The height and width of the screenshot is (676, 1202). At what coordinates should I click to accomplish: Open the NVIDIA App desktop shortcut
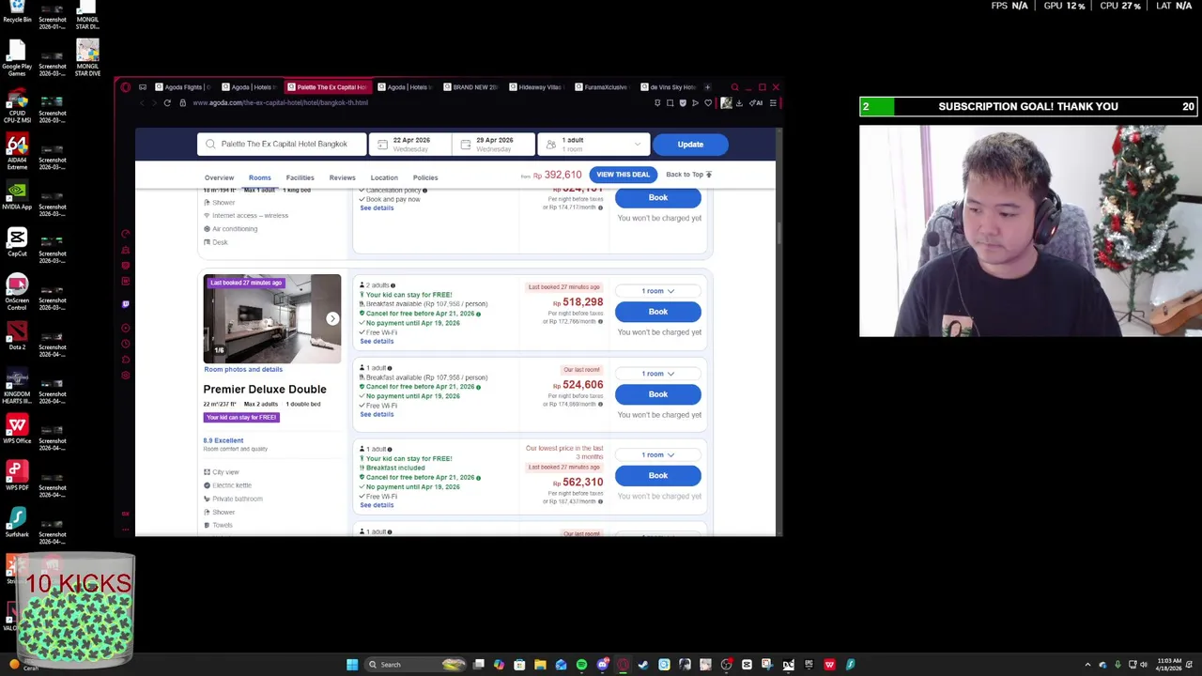click(17, 195)
